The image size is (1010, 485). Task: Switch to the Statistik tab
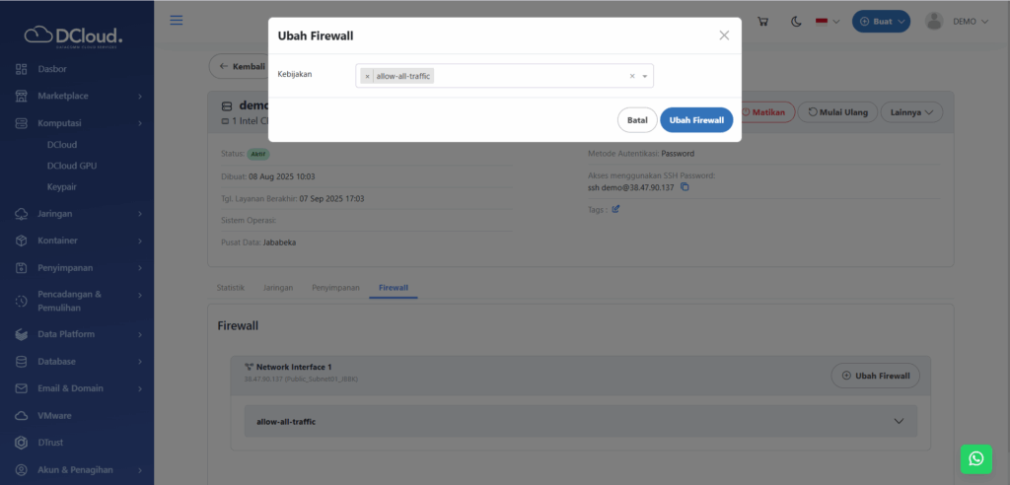pyautogui.click(x=230, y=288)
